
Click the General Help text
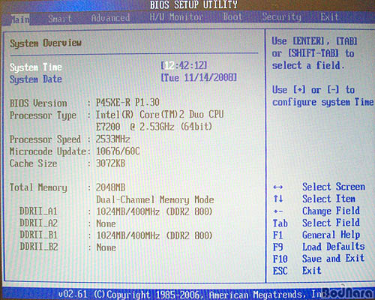(331, 235)
